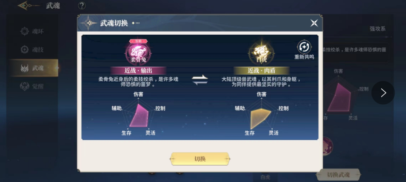Click the 近战·输出 role label
406x182 pixels.
(138, 70)
